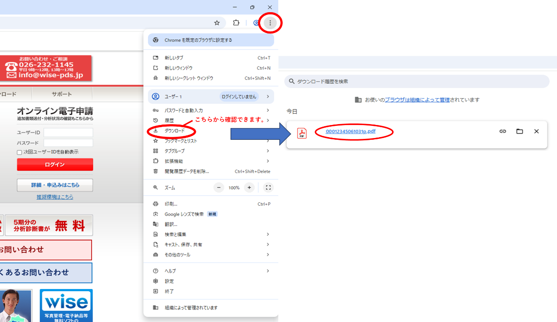Viewport: 557px width, 322px height.
Task: Click the tab groups grid icon
Action: pyautogui.click(x=155, y=151)
